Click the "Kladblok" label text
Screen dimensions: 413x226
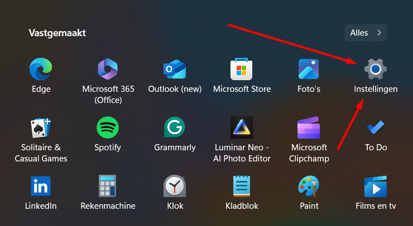tap(242, 205)
